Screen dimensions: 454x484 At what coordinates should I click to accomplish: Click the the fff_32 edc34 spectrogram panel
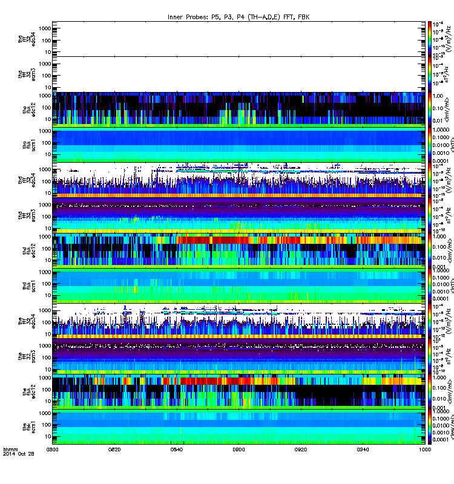click(239, 321)
